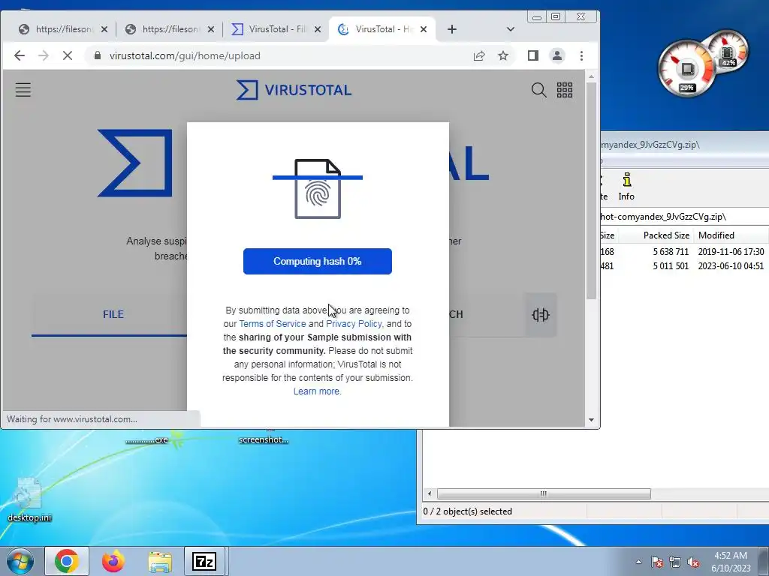
Task: Open the VirusTotal apps grid icon
Action: click(x=565, y=90)
